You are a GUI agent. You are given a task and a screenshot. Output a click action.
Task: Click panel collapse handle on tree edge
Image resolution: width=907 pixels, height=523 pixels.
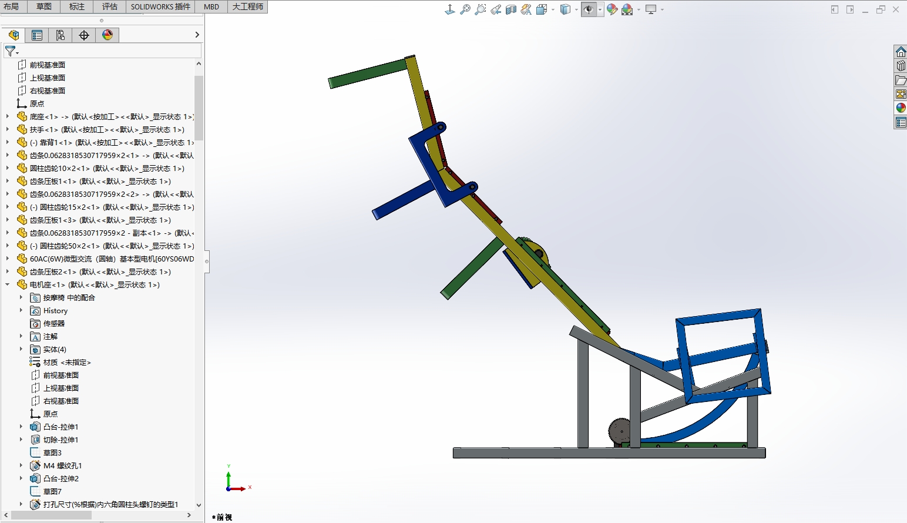tap(207, 261)
